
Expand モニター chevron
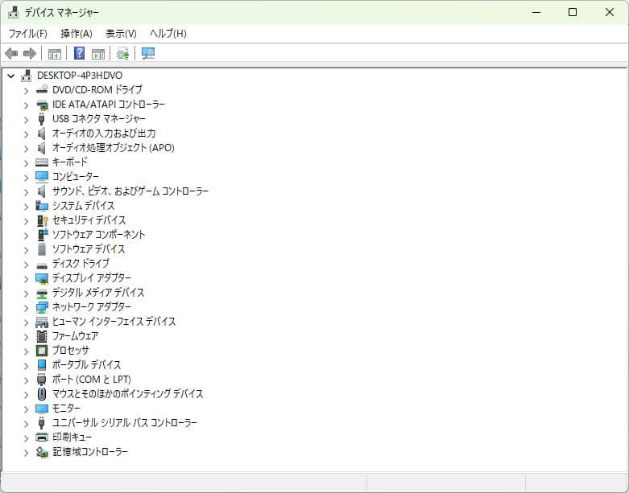(26, 409)
